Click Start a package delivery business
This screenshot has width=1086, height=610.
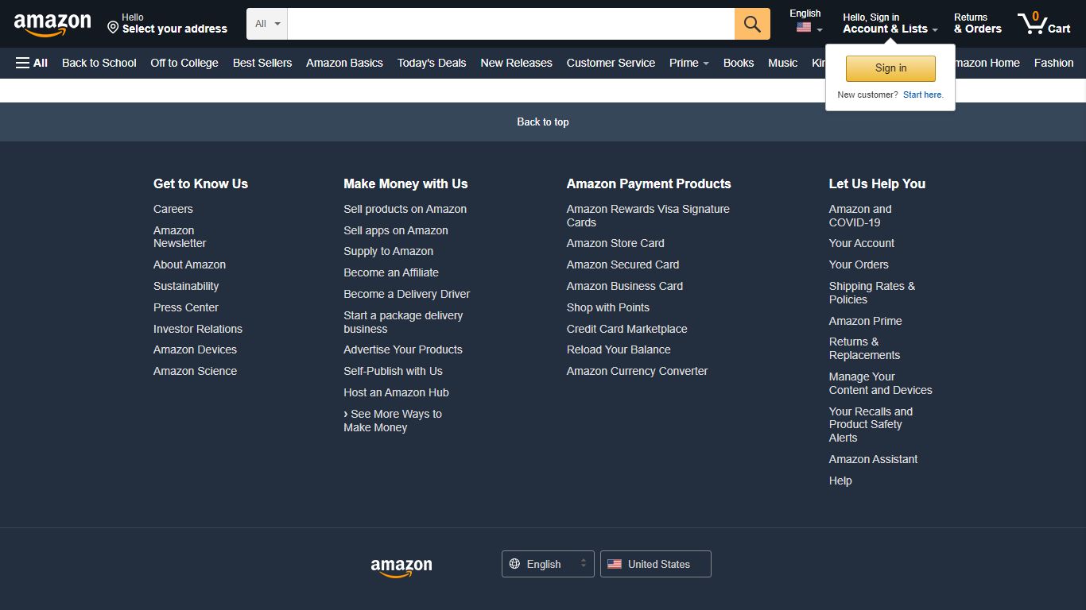403,322
